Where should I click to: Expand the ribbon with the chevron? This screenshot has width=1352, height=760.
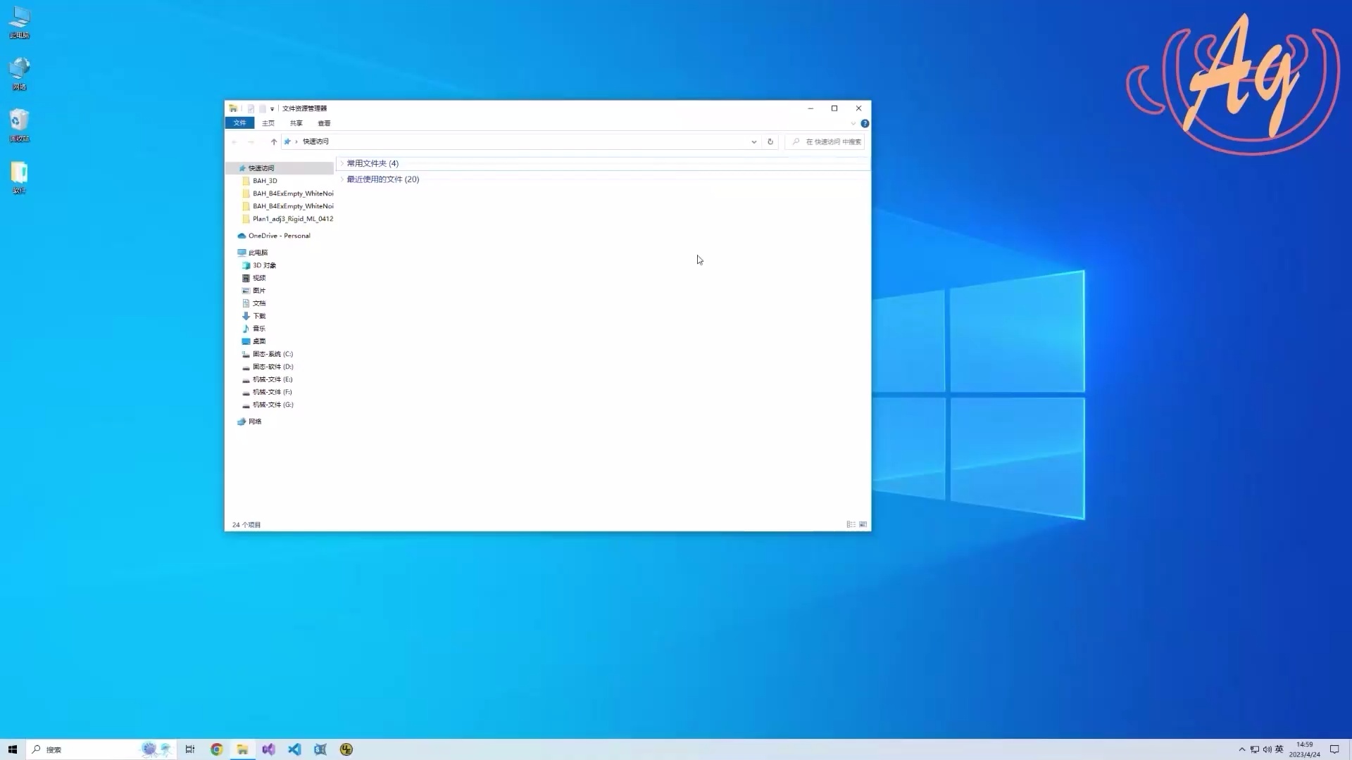click(853, 123)
